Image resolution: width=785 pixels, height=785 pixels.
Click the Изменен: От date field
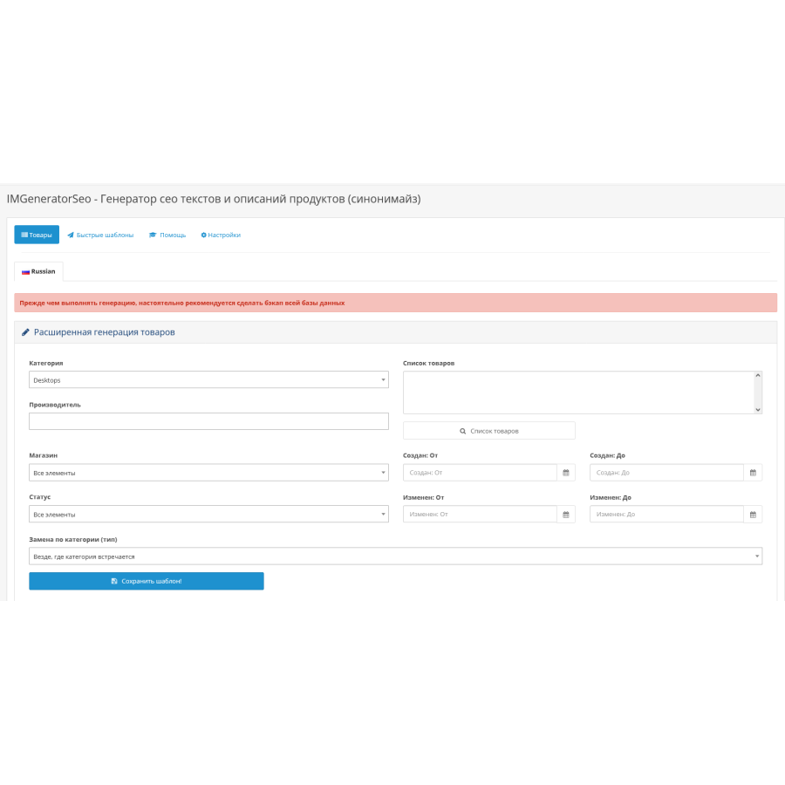point(480,514)
